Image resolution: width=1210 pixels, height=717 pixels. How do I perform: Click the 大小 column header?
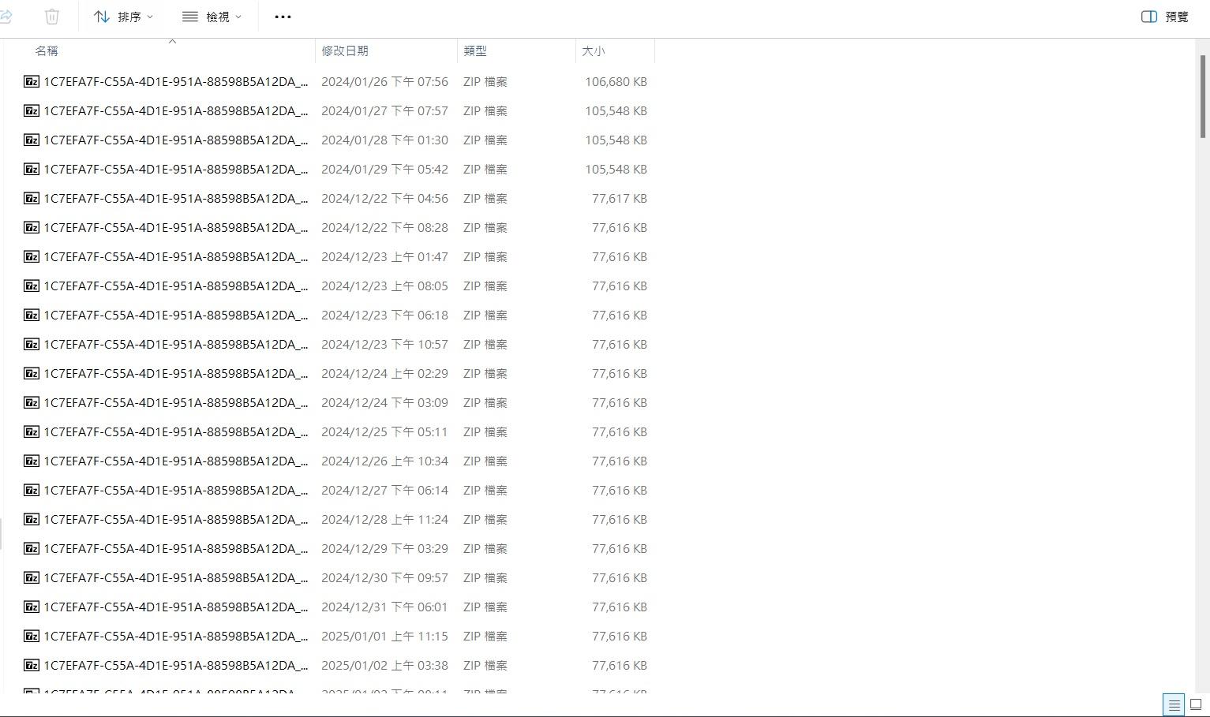pyautogui.click(x=594, y=50)
